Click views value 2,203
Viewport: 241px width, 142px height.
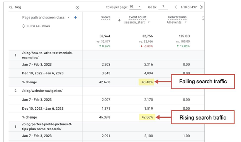tap(106, 65)
